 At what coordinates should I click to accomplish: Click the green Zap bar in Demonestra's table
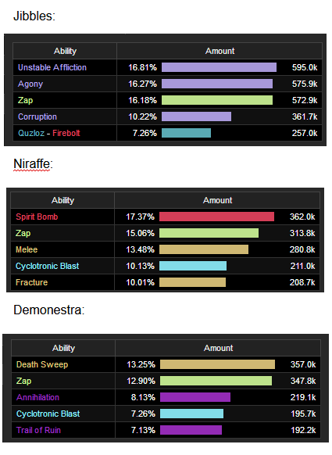[x=216, y=381]
